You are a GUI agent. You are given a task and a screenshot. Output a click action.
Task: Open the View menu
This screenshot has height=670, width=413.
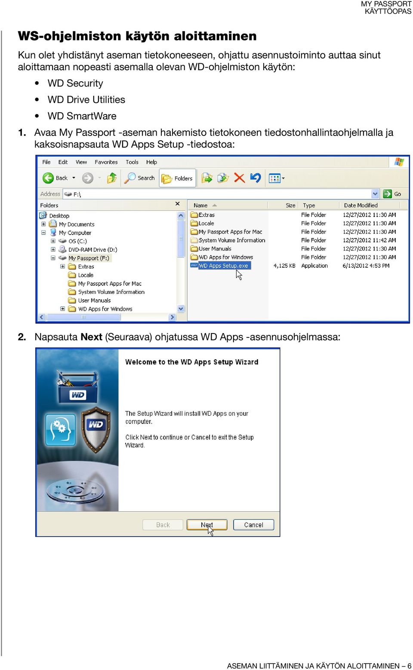(81, 162)
